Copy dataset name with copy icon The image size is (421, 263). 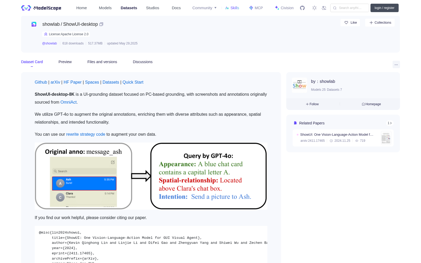[101, 24]
